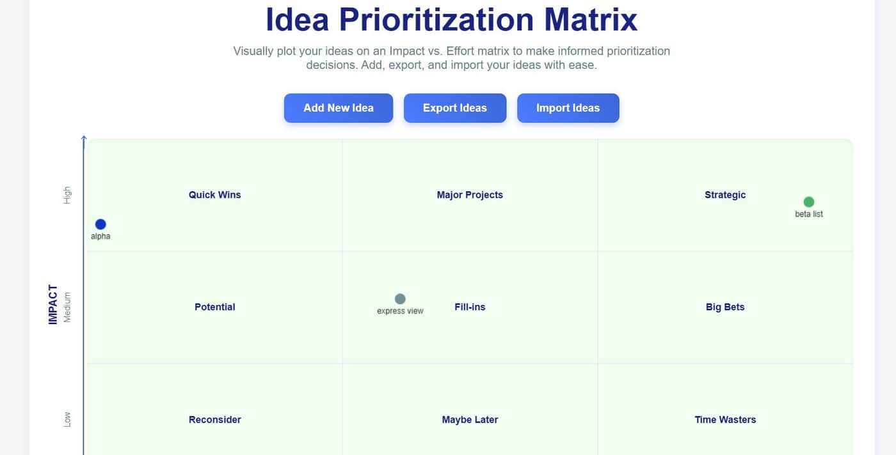The image size is (896, 455).
Task: Click the Add New Idea button
Action: pos(339,108)
